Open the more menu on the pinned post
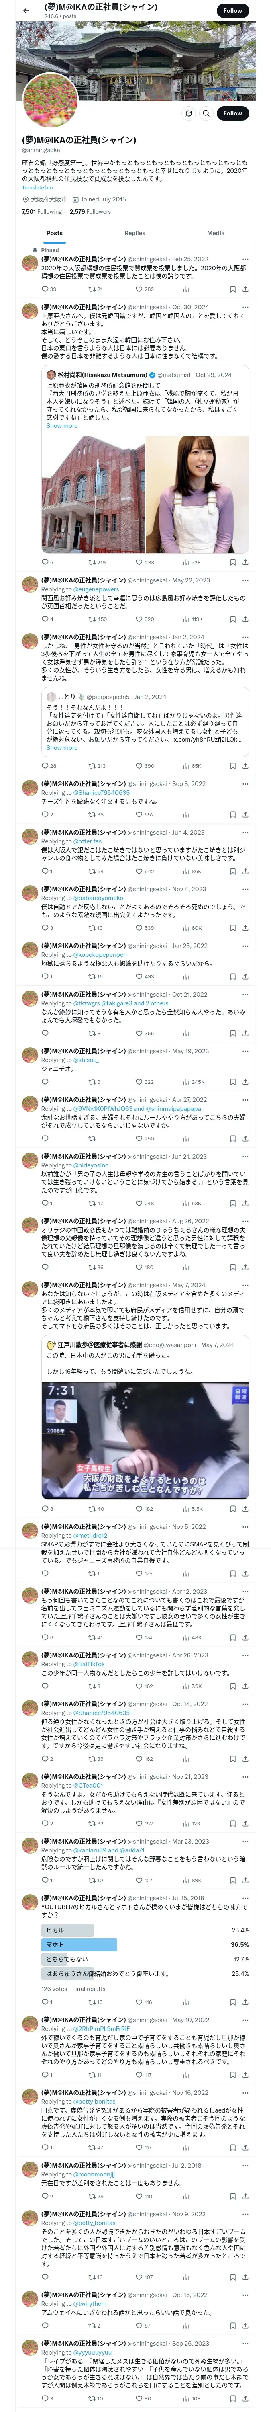This screenshot has height=2412, width=271. click(245, 259)
